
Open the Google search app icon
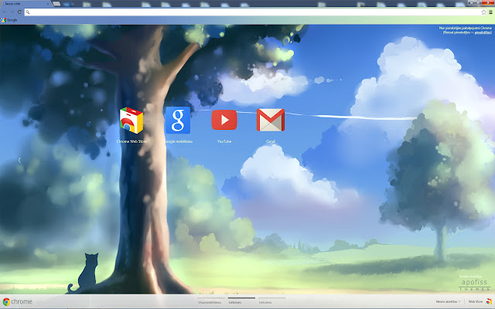click(178, 121)
